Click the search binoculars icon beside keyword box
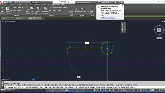The image size is (165, 93). pos(97,2)
